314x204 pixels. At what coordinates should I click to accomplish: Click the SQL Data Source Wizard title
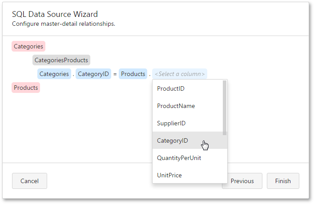point(55,15)
